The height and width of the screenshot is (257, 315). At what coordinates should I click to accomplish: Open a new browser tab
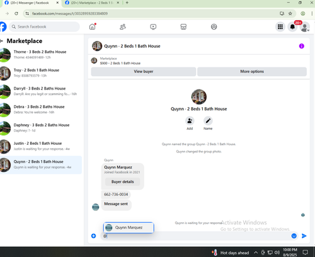(127, 3)
